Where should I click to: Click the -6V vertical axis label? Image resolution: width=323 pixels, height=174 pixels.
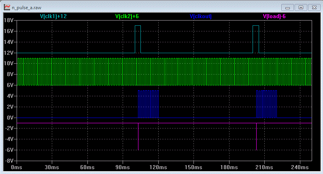(9, 150)
